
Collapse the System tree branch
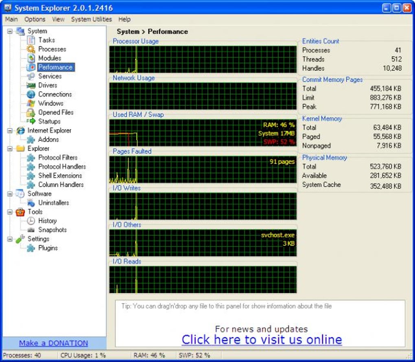coord(9,31)
